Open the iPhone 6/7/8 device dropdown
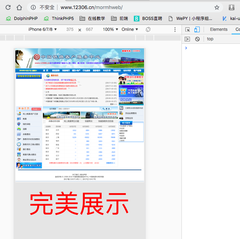This screenshot has height=239, width=240. (42, 29)
